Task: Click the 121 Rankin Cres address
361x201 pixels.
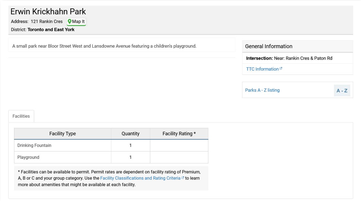Action: point(47,21)
